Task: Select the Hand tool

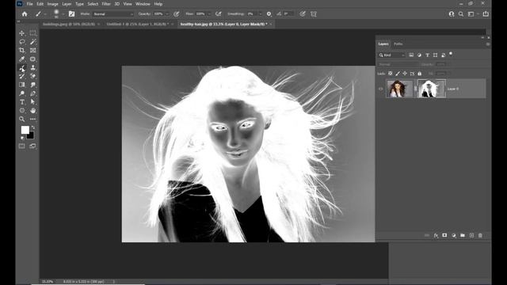Action: click(32, 111)
